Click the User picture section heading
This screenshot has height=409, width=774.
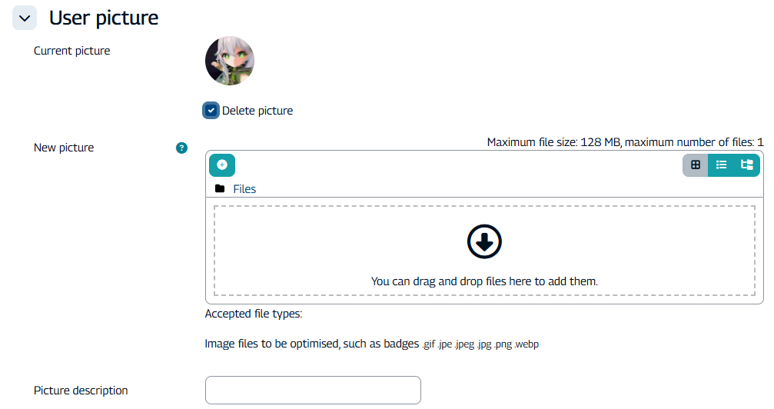(x=104, y=18)
